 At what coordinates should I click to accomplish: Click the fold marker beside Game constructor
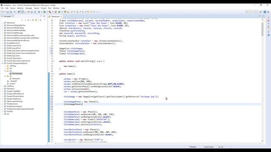54,74
